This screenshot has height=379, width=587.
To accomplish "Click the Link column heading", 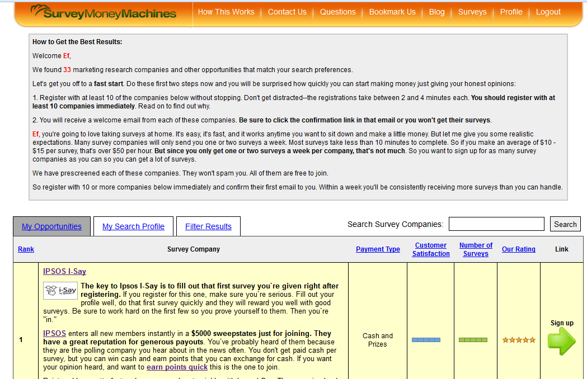I will [562, 249].
